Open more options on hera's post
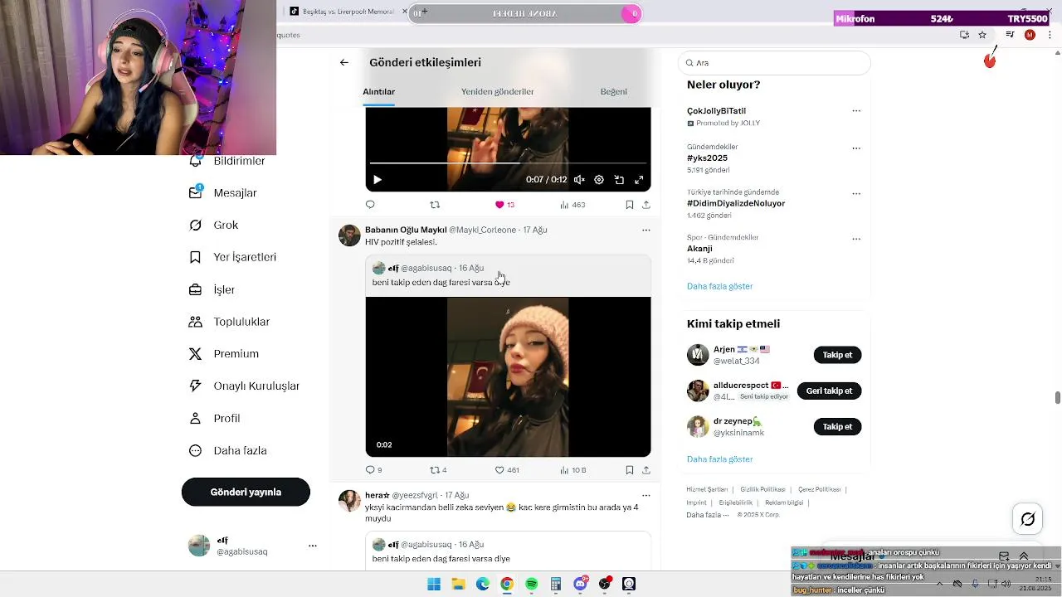 (646, 496)
